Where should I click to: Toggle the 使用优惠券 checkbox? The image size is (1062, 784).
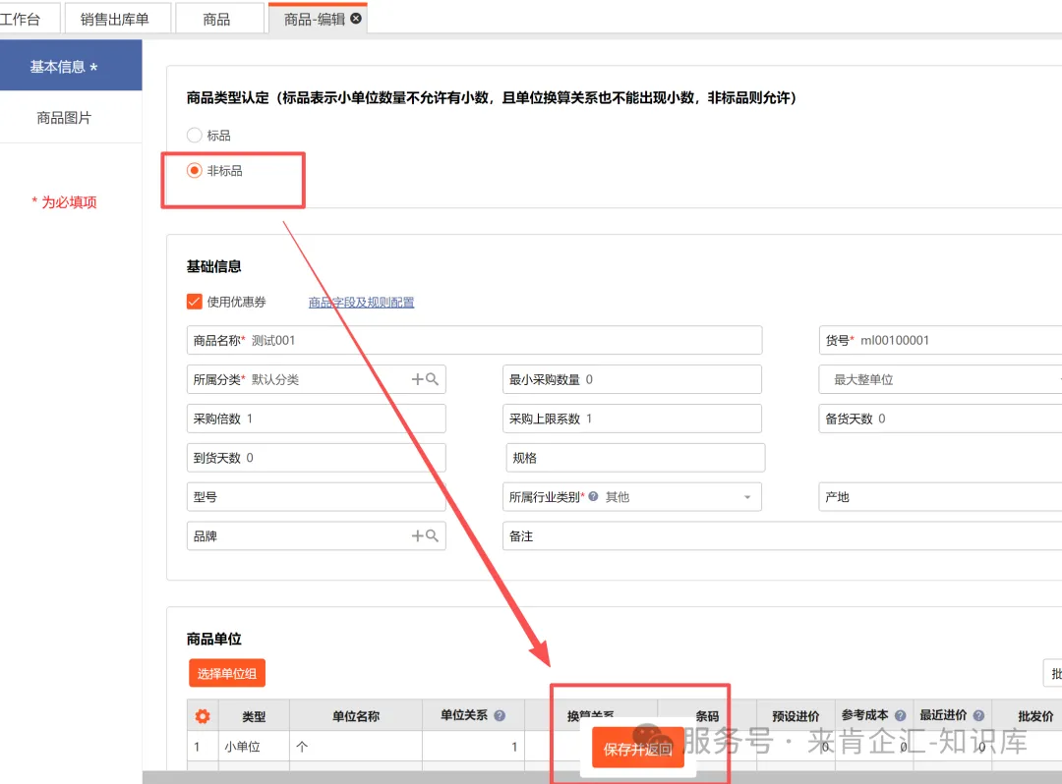coord(195,302)
